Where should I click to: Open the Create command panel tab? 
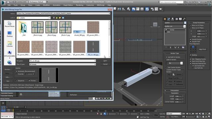165,19
